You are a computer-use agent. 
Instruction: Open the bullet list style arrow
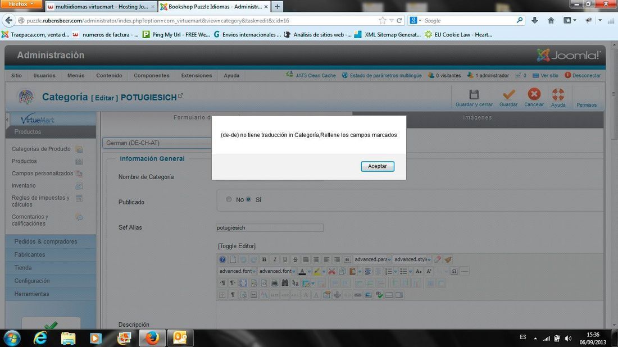(410, 271)
